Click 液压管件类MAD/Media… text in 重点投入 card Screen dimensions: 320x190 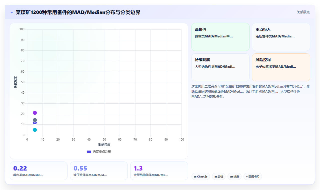point(275,36)
